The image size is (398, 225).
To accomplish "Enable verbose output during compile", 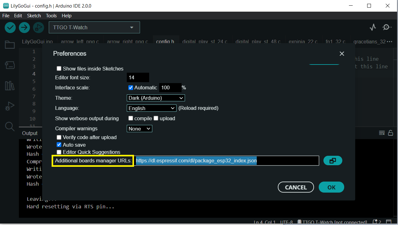I will [x=131, y=118].
